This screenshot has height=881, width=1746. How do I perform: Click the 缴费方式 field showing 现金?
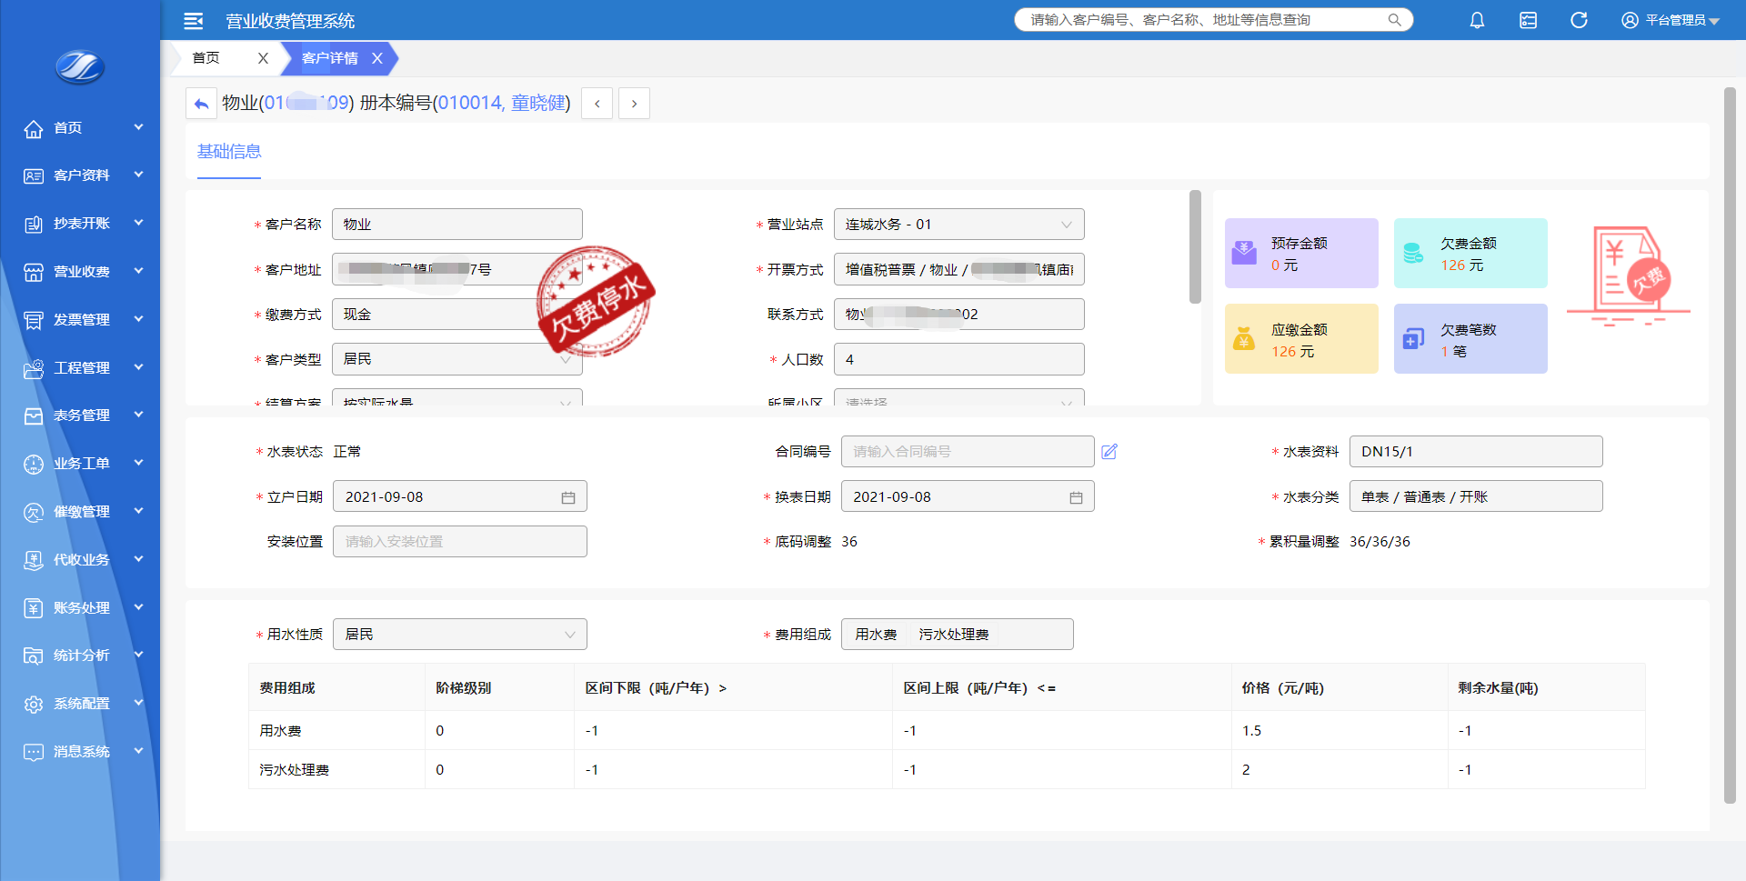point(457,315)
